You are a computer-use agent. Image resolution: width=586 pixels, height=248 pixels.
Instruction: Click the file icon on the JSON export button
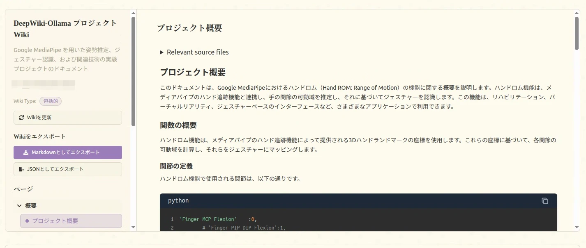[x=22, y=169]
